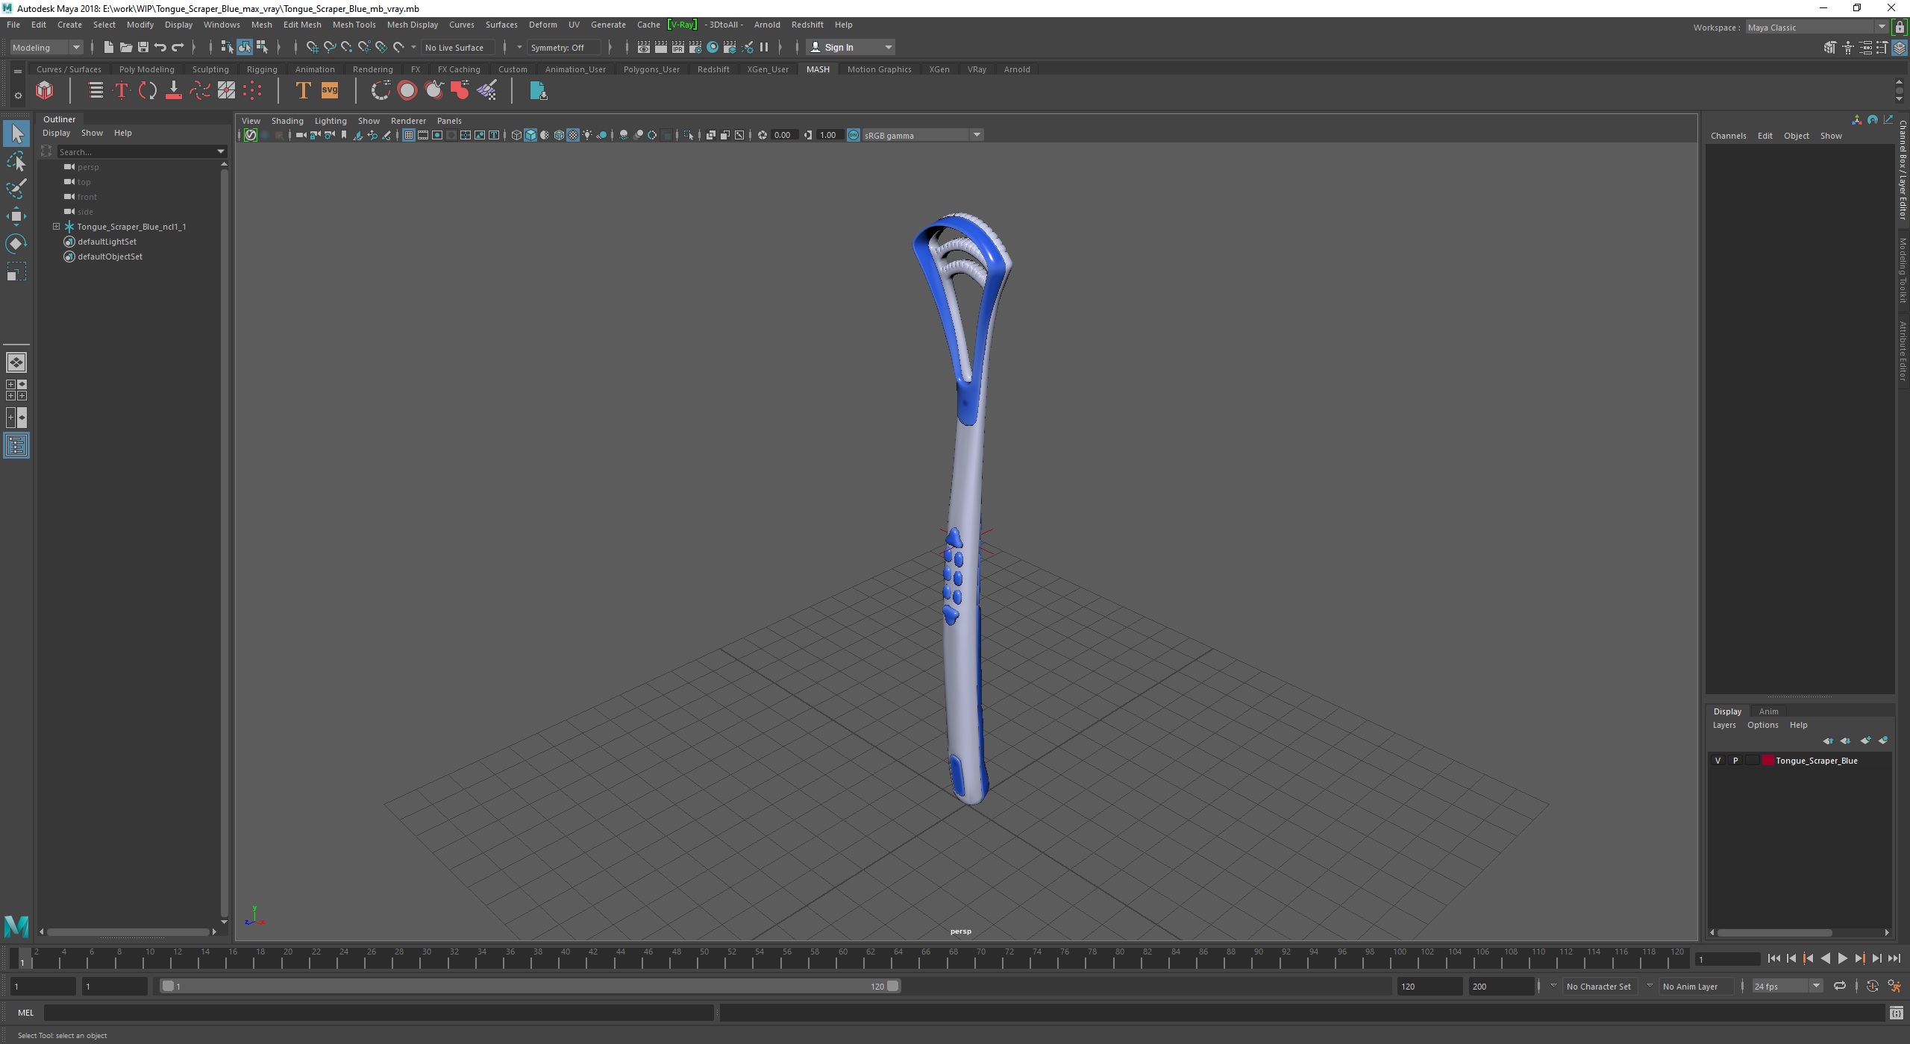Open the 24 fps frame rate dropdown
Screen dimensions: 1910x1044
coord(1788,986)
